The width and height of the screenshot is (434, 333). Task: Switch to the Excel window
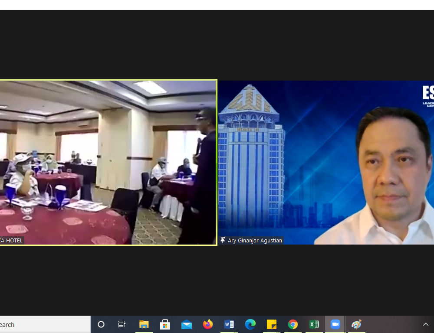tap(314, 324)
